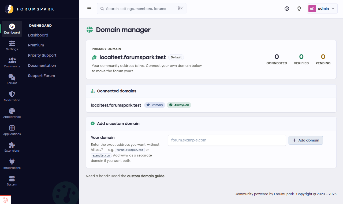Click the Primary star badge

pos(155,105)
